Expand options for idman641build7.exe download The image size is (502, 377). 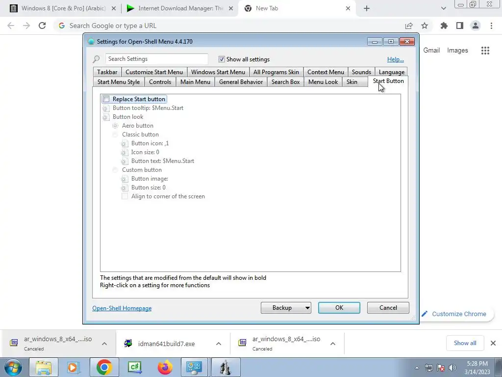pos(219,344)
